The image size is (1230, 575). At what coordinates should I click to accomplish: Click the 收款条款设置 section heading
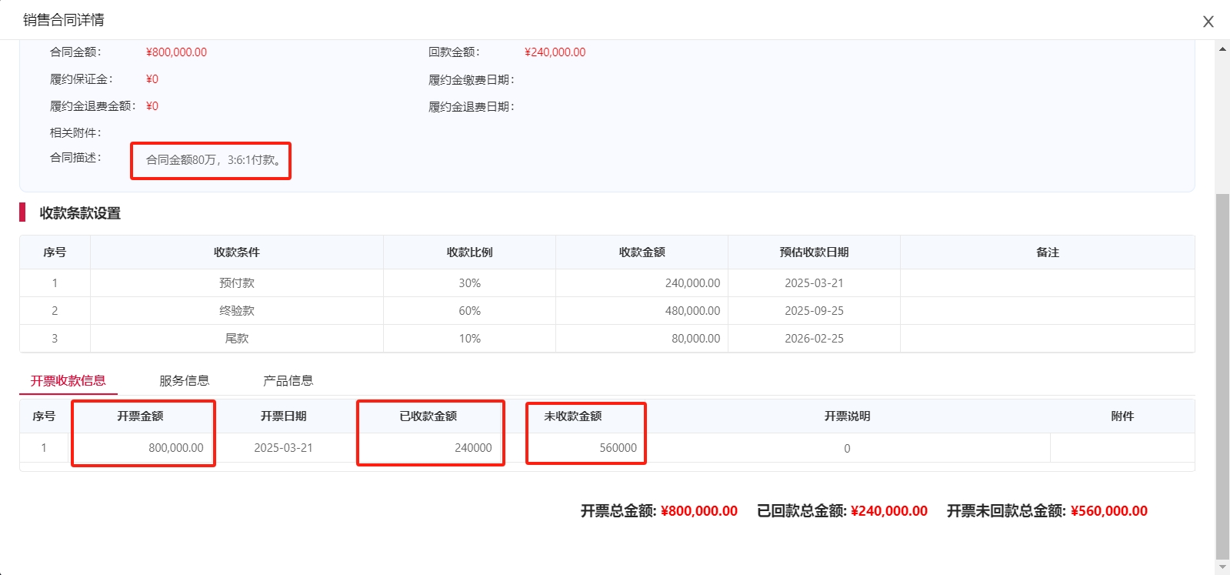80,213
